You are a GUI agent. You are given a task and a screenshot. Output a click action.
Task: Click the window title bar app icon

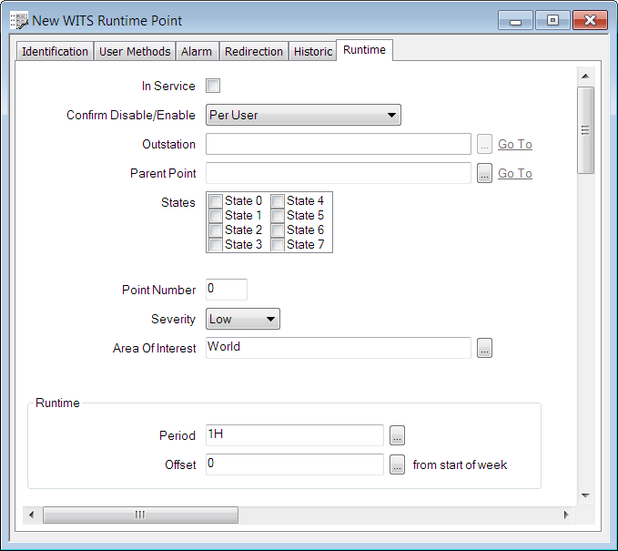[18, 20]
